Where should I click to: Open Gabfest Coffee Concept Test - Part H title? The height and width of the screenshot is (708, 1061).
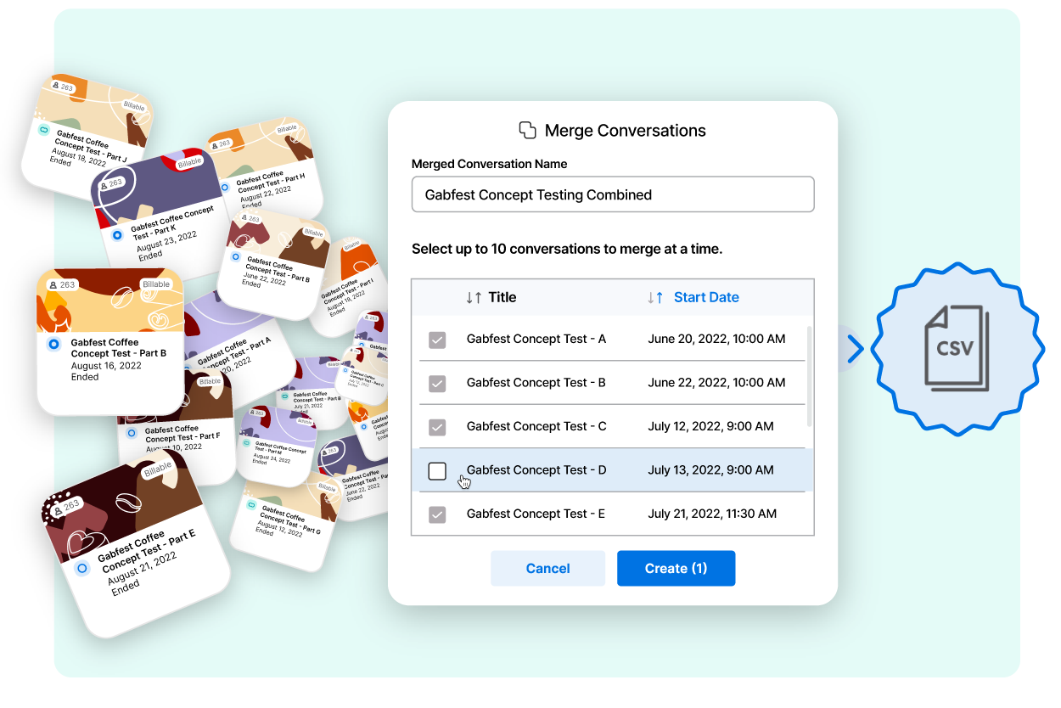pos(270,182)
